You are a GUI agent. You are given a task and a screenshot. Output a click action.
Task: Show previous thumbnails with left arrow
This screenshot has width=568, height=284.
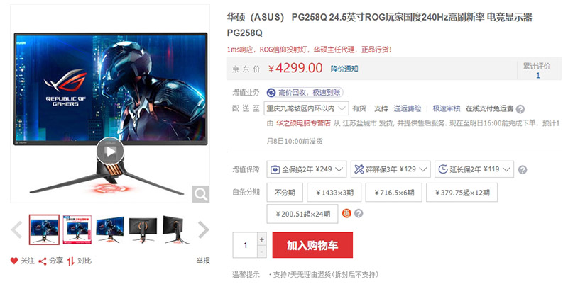(16, 229)
